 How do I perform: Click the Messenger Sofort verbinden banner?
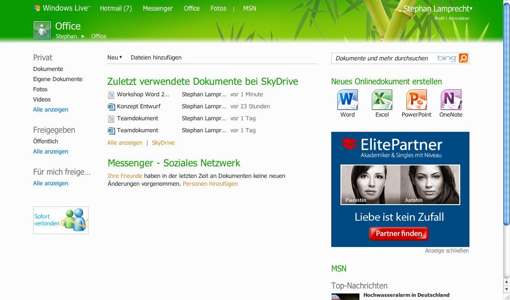(61, 220)
